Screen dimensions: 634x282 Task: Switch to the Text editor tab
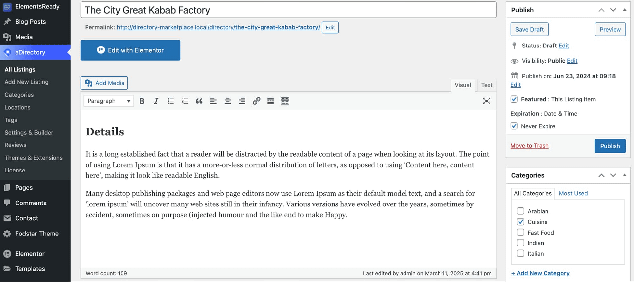(x=486, y=85)
